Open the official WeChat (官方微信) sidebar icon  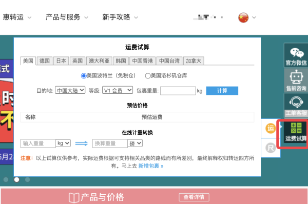coord(296,55)
